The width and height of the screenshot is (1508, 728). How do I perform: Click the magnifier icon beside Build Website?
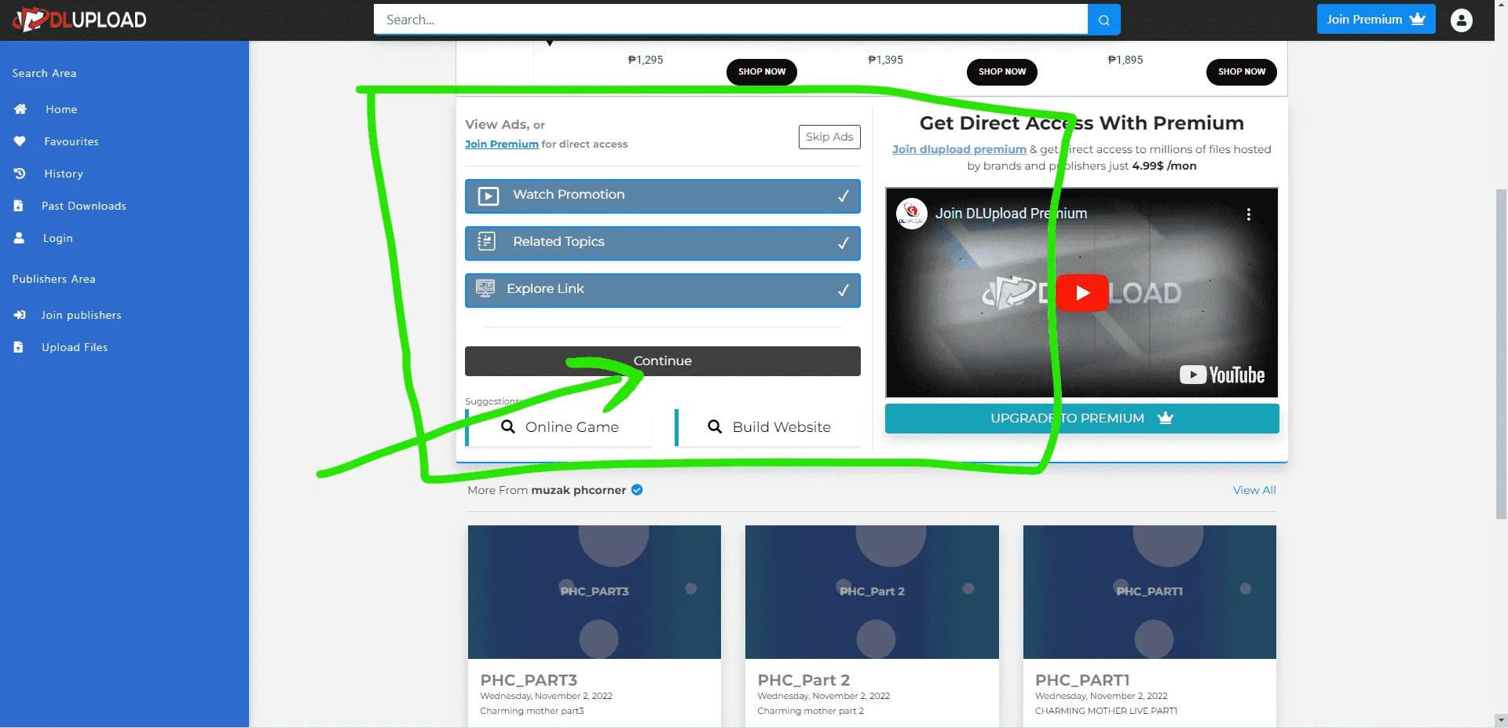coord(715,426)
